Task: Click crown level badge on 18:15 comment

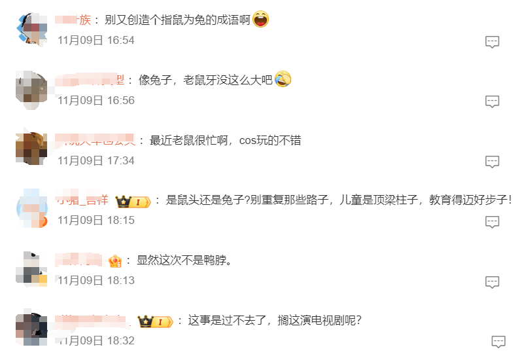Action: point(133,202)
